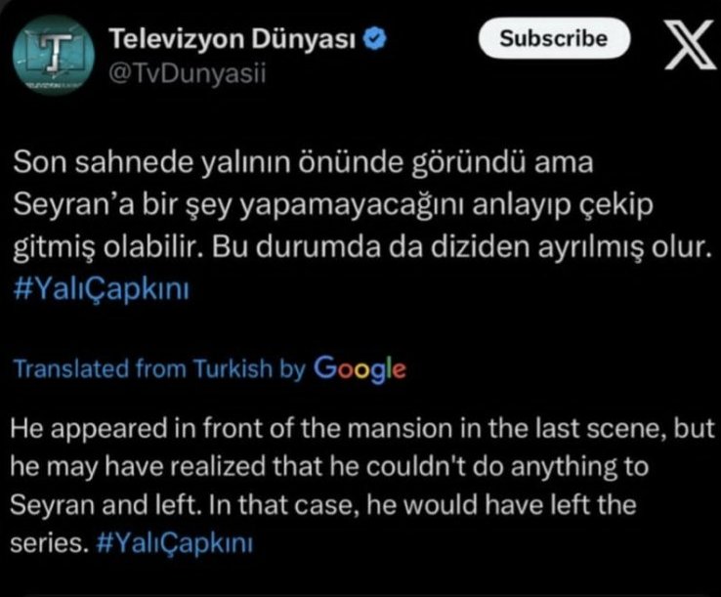Subscribe to Televizyon Dünyası
Viewport: 721px width, 597px height.
(x=554, y=38)
